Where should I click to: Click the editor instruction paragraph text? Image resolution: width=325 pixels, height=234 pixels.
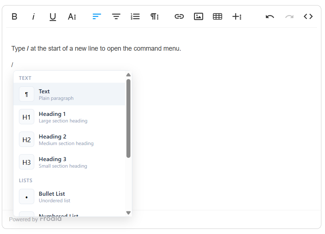[x=96, y=48]
